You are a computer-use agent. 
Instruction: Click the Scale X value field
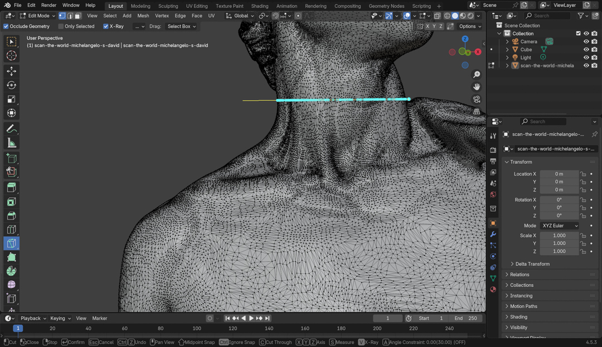[559, 236]
